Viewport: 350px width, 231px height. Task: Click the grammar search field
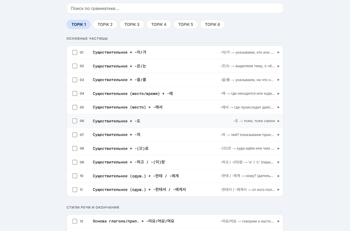(x=175, y=9)
